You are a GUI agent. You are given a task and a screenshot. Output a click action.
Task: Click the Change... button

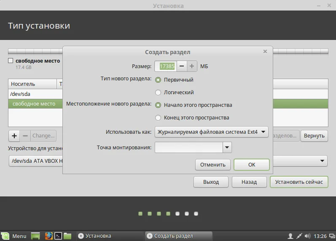(43, 136)
